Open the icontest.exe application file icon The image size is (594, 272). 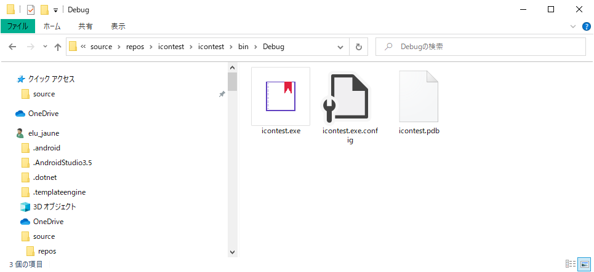281,96
